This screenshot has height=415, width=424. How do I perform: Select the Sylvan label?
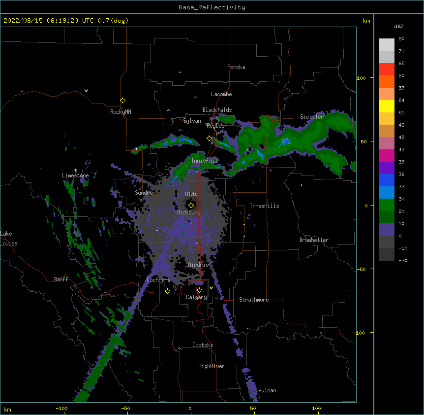point(192,121)
